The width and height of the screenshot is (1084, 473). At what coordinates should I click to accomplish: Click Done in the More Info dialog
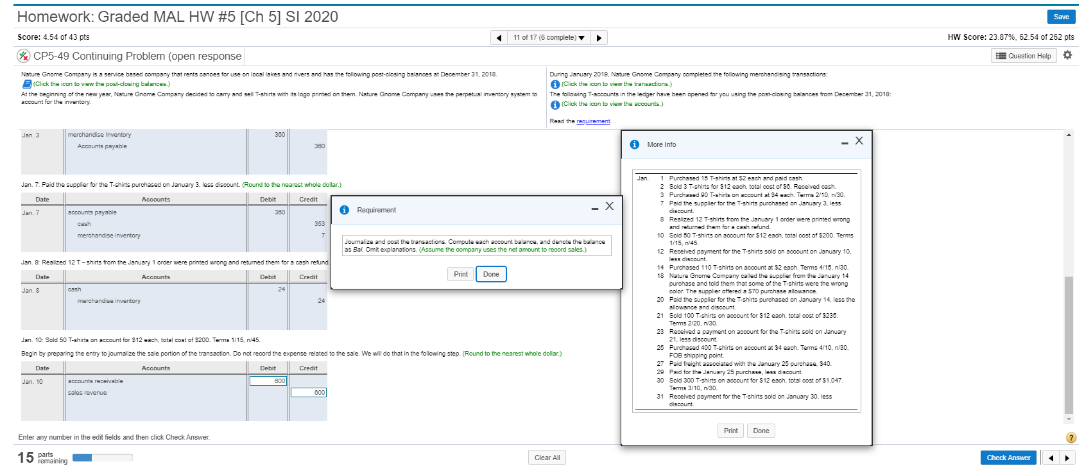(x=761, y=431)
